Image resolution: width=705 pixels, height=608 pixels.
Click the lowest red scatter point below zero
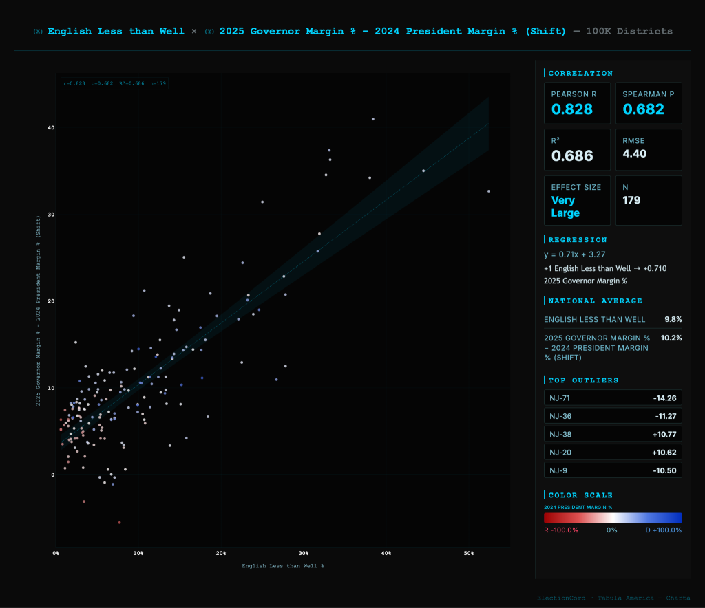pos(119,523)
